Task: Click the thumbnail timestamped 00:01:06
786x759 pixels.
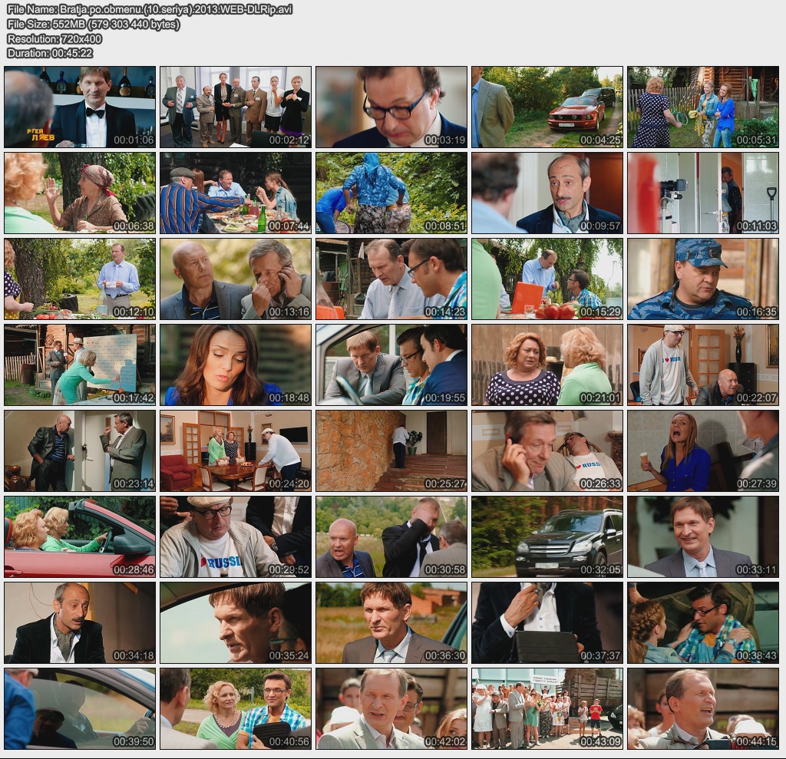Action: coord(81,107)
